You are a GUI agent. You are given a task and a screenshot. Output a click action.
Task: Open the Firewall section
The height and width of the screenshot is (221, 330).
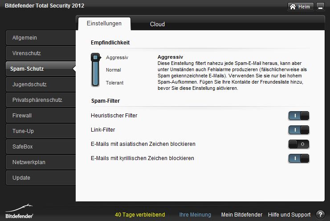tap(41, 116)
